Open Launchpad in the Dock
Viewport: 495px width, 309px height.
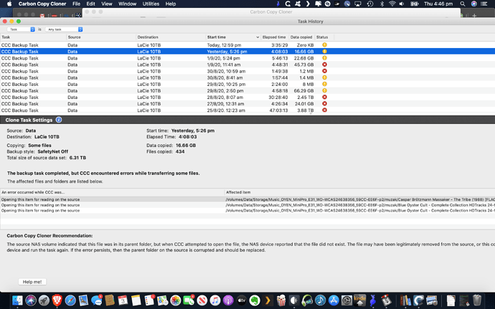[x=44, y=300]
